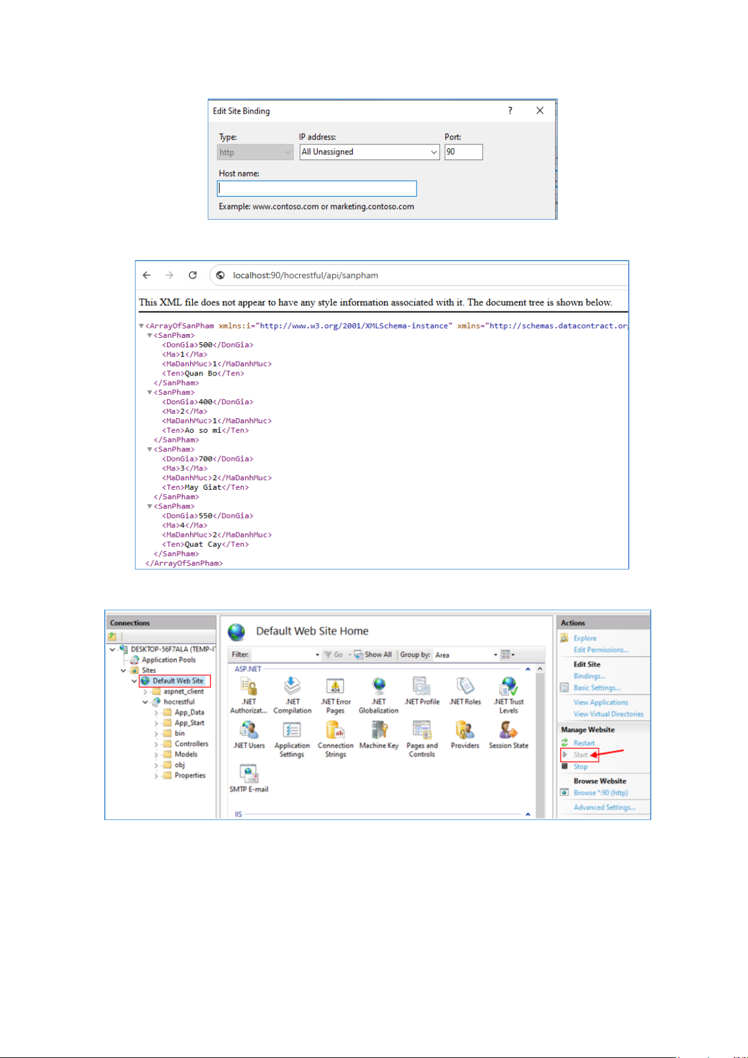Viewport: 748px width, 1058px height.
Task: Select the .NET Trust Levels icon
Action: pyautogui.click(x=508, y=686)
